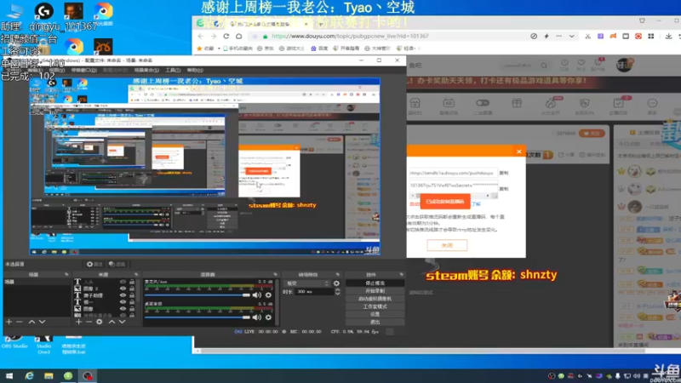Click the browser forward arrow
The image size is (681, 383).
[214, 36]
